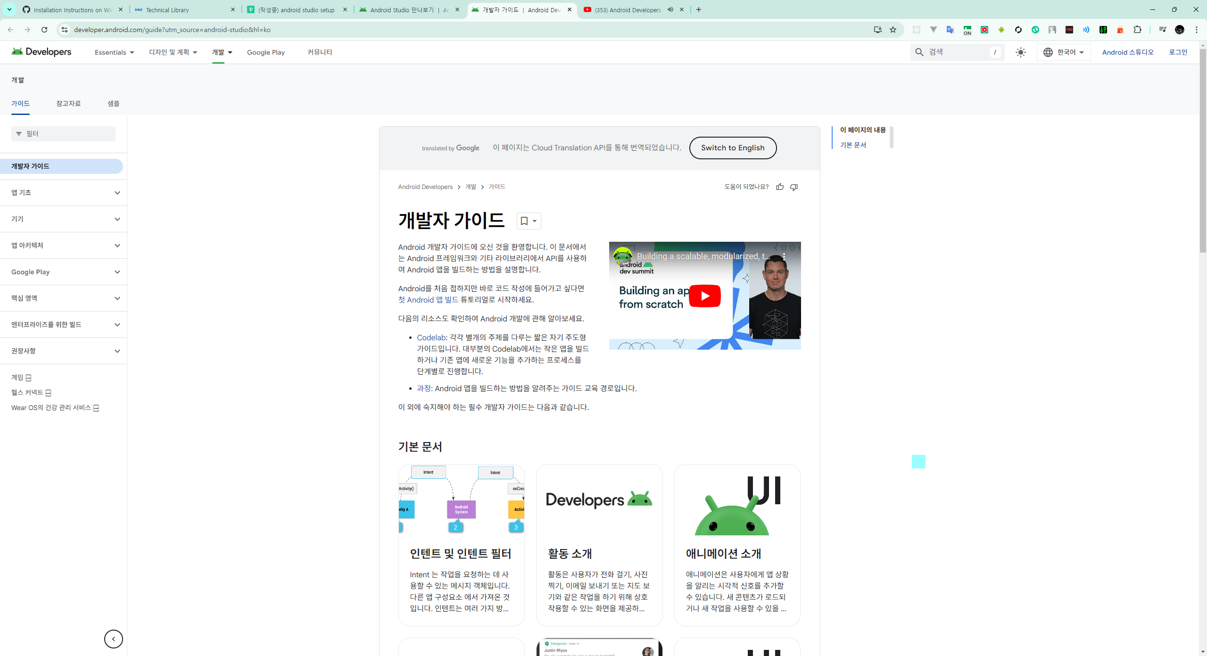Viewport: 1207px width, 656px height.
Task: Open the Android Developers logo home link
Action: 41,52
